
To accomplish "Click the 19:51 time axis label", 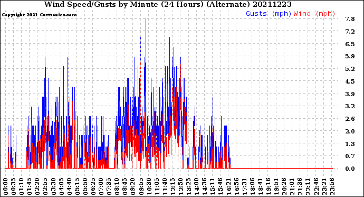I will (276, 186).
